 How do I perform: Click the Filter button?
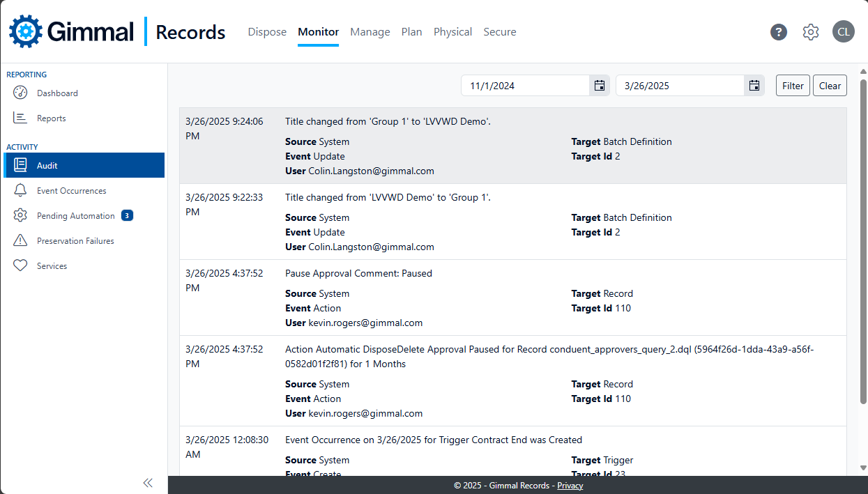[x=793, y=86]
